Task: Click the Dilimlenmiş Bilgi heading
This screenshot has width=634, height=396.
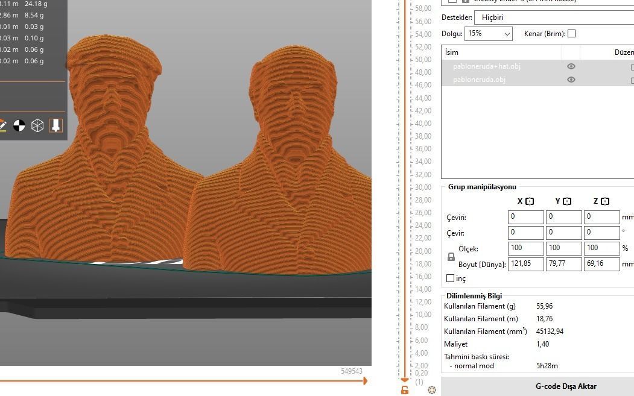Action: 474,296
